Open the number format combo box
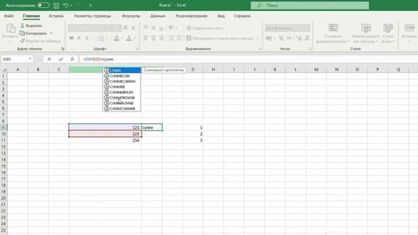The height and width of the screenshot is (235, 418). point(287,28)
